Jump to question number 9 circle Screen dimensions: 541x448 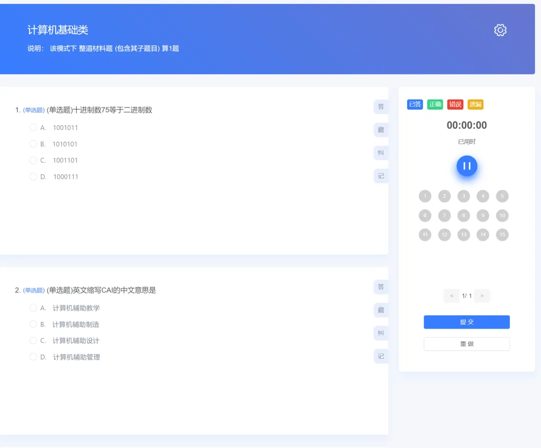click(483, 216)
